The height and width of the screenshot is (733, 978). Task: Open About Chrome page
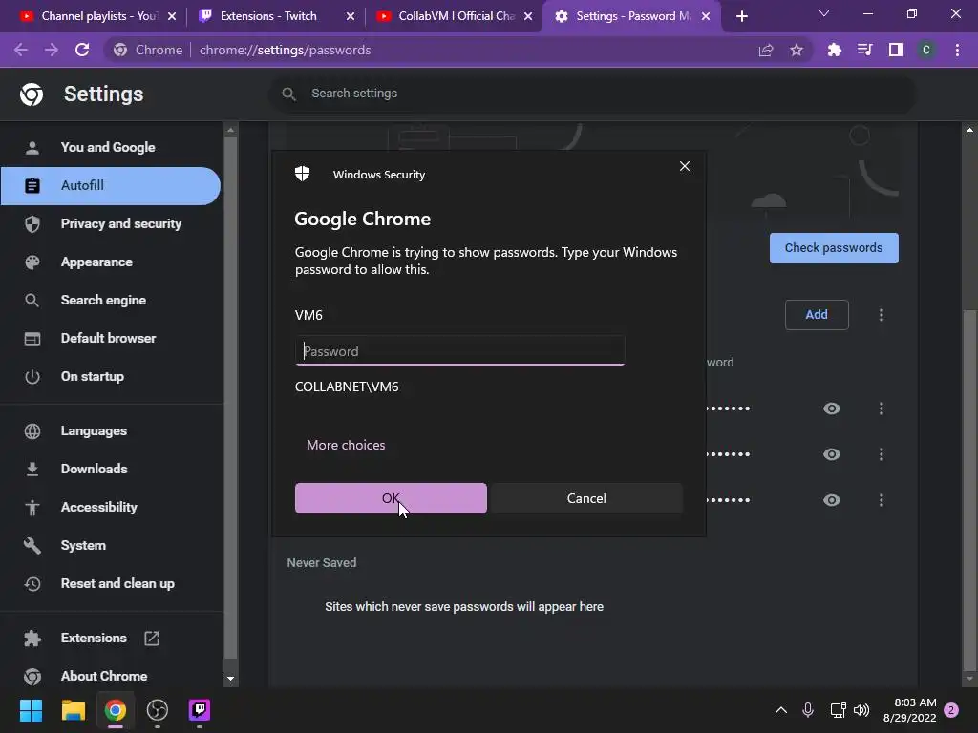[x=103, y=676]
